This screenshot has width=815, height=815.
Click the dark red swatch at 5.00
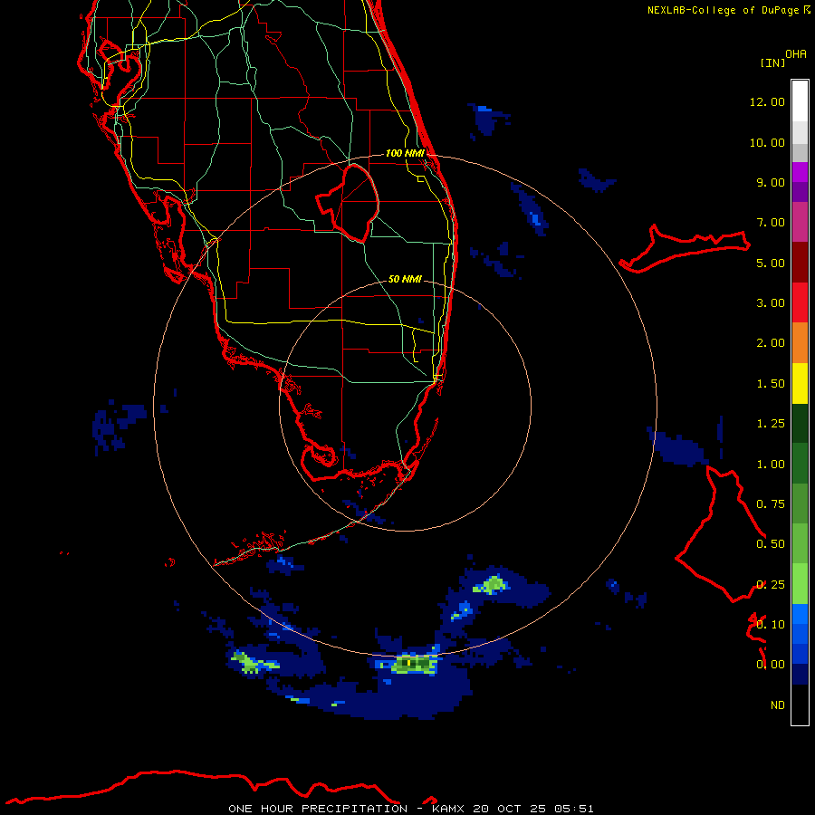pyautogui.click(x=800, y=263)
